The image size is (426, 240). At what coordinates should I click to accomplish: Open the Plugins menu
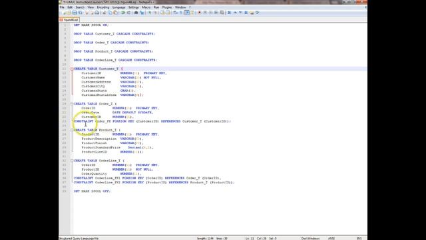point(167,7)
